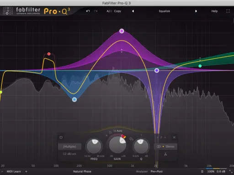This screenshot has width=234, height=175.
Task: Click the Copy A/B button
Action: pyautogui.click(x=117, y=11)
